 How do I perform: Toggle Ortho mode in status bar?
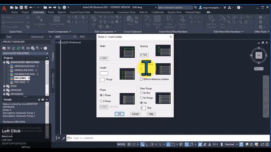coord(147,144)
